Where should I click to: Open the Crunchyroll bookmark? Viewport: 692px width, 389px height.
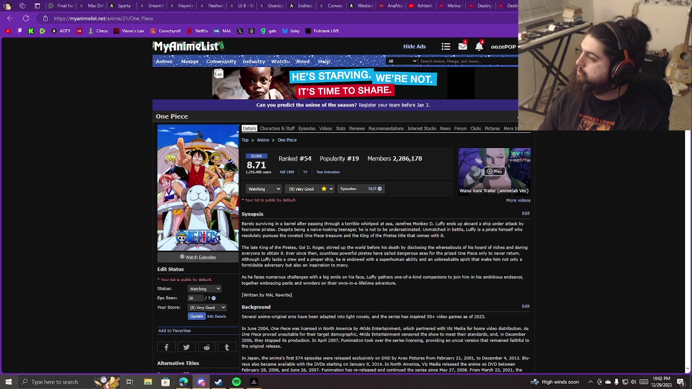[x=165, y=31]
